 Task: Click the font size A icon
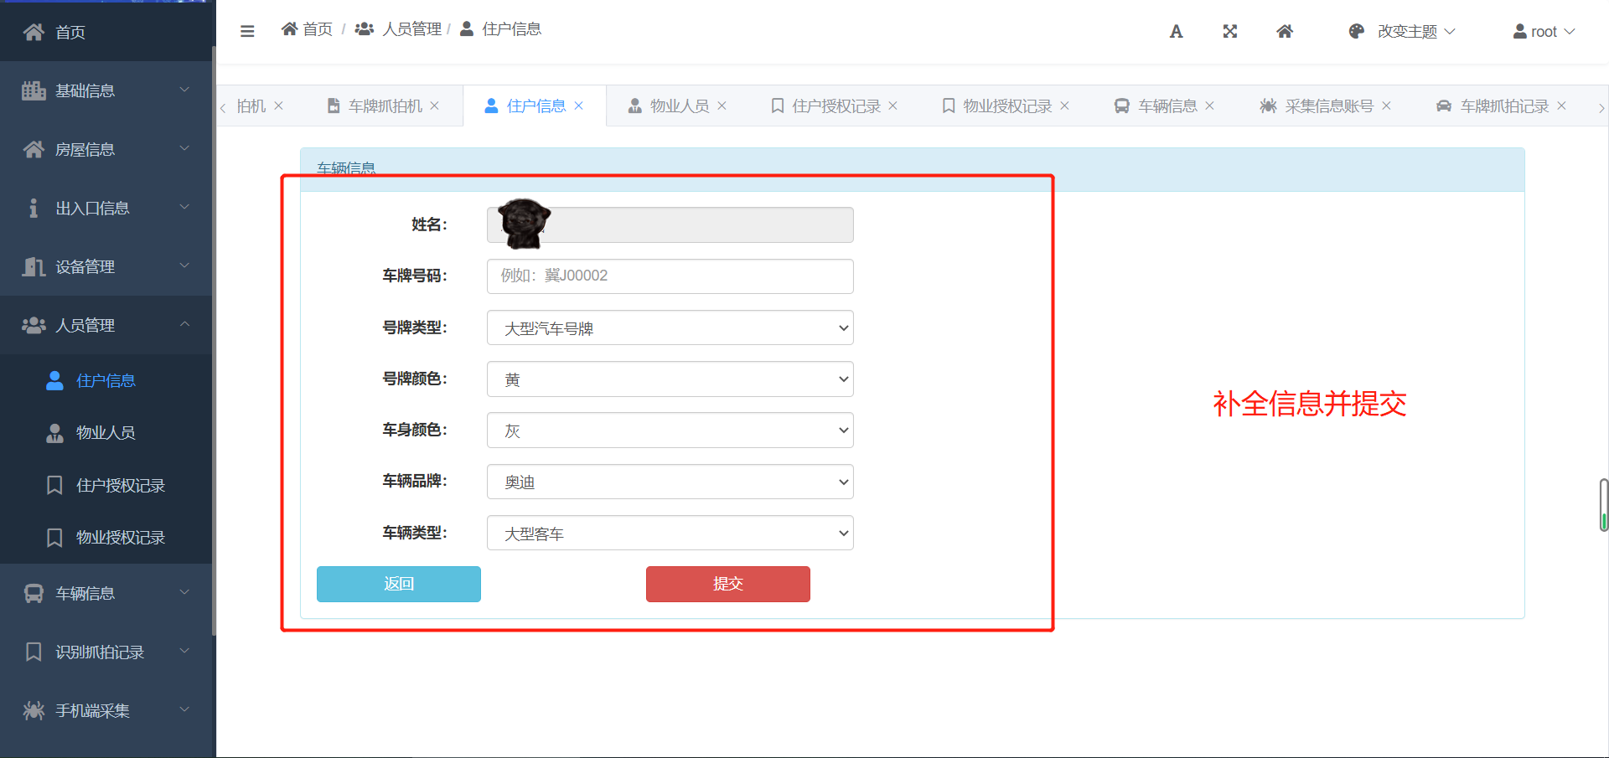click(1176, 32)
